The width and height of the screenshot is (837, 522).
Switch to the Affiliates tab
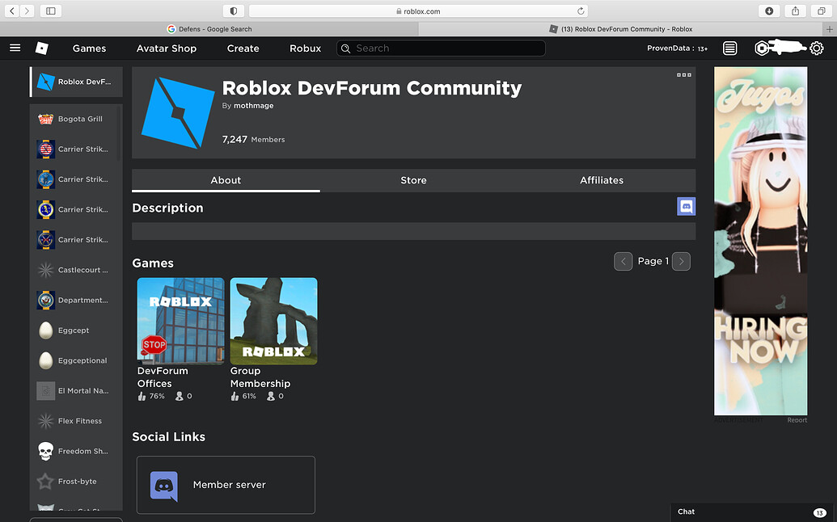602,180
